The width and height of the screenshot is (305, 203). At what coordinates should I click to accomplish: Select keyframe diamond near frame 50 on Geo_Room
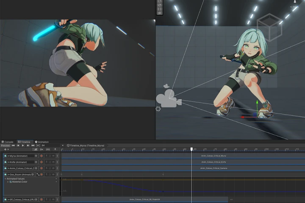(163, 174)
